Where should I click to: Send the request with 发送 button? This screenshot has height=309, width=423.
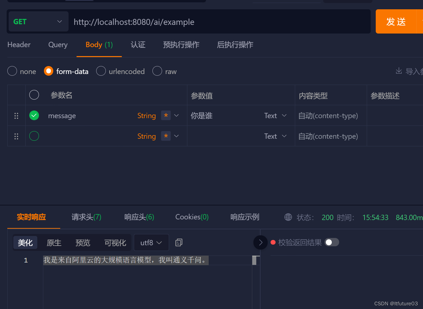coord(396,22)
